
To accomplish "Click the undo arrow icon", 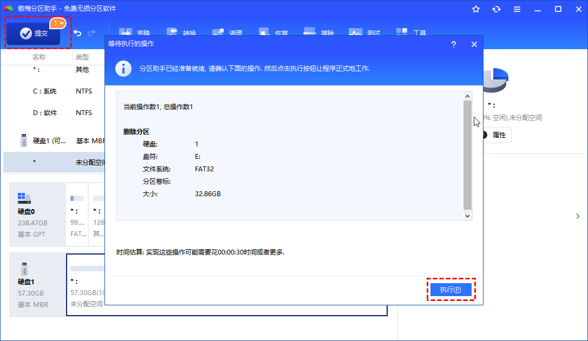I will (77, 33).
